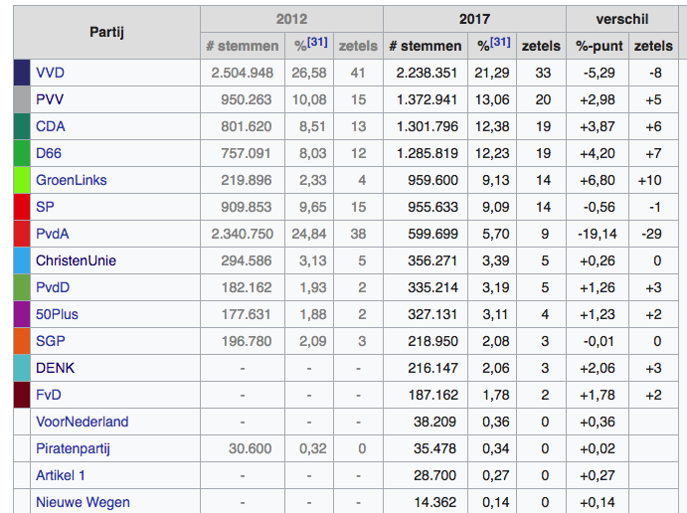Open the DENK party link

(x=56, y=368)
